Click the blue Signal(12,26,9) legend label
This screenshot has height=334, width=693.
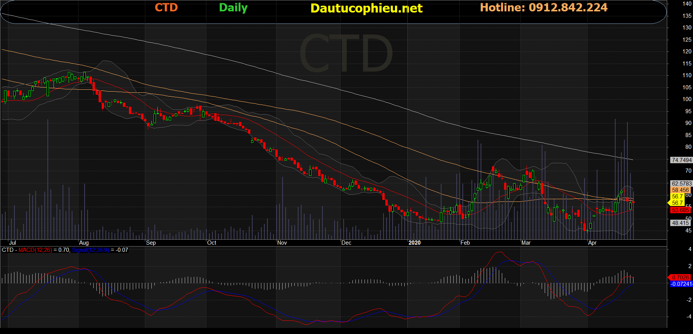[90, 250]
